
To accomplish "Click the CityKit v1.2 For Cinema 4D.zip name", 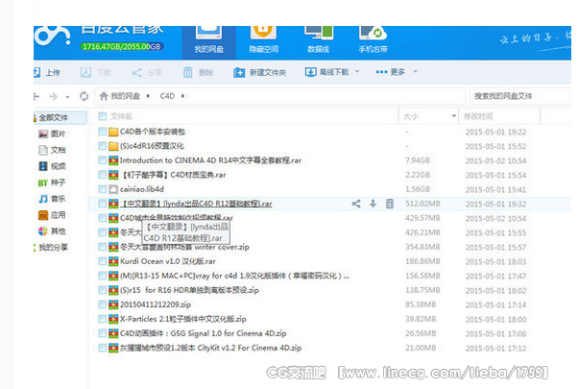I will pos(210,348).
